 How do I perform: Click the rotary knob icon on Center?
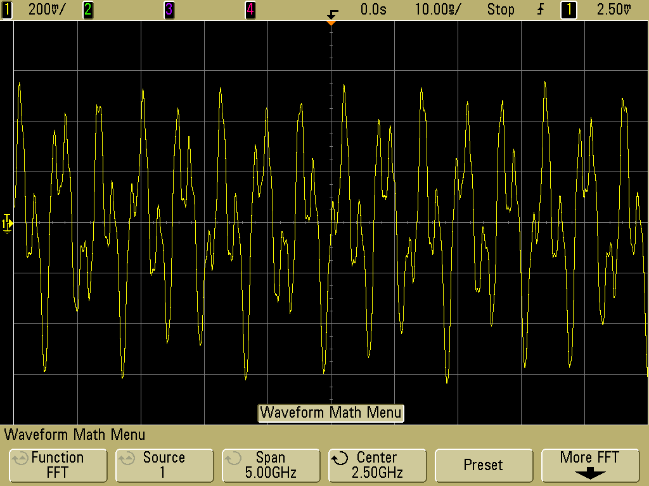340,458
